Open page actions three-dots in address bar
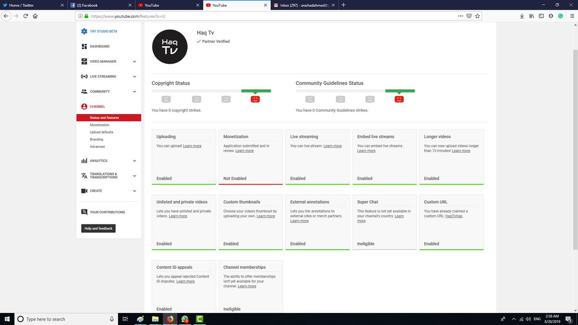 pos(461,15)
